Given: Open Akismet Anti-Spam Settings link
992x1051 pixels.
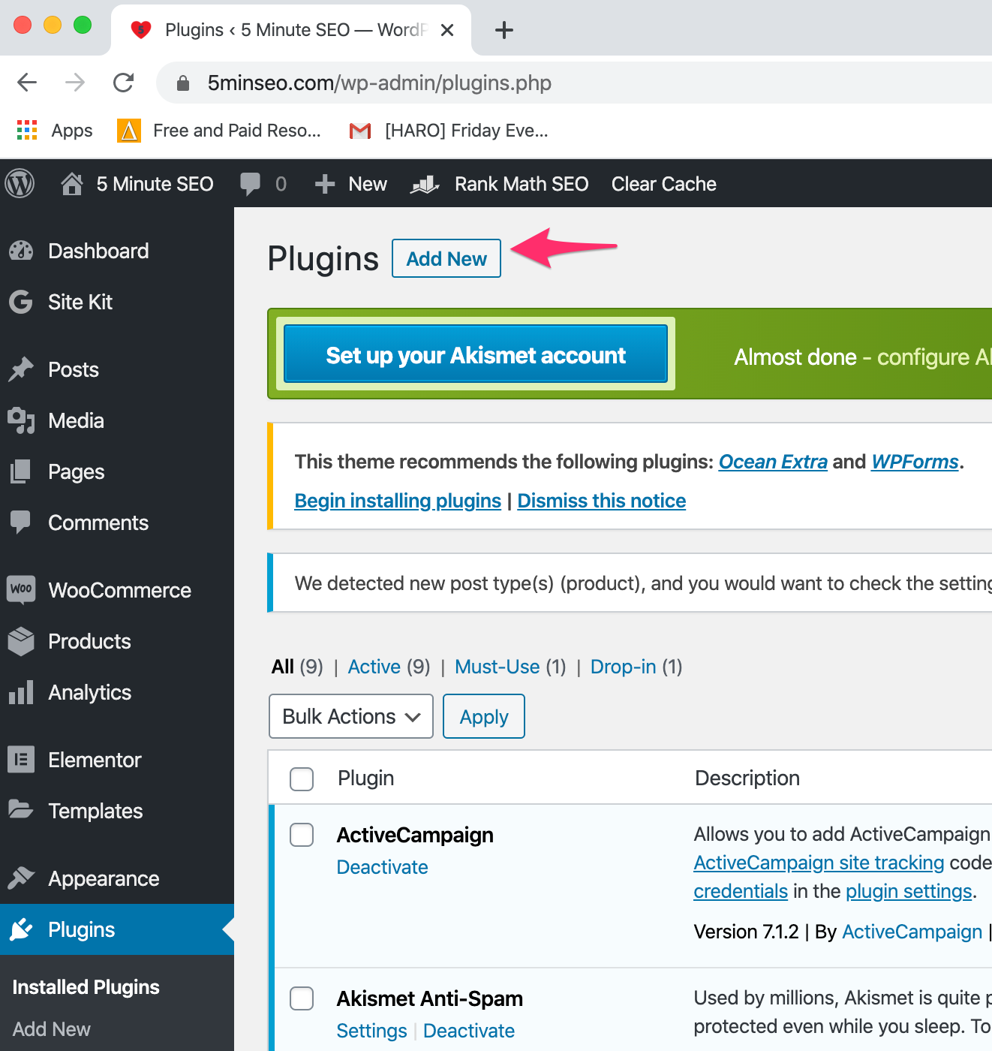Looking at the screenshot, I should (x=372, y=1031).
